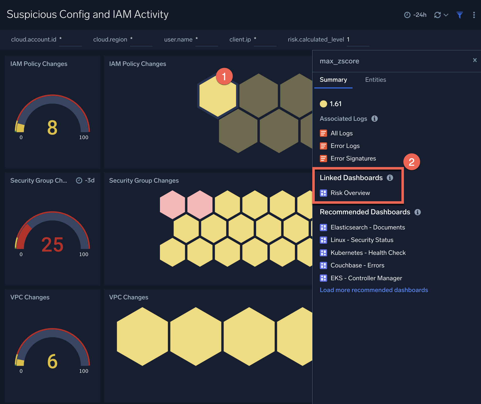Viewport: 481px width, 404px height.
Task: Click the info icon beside Associated Logs
Action: point(375,119)
